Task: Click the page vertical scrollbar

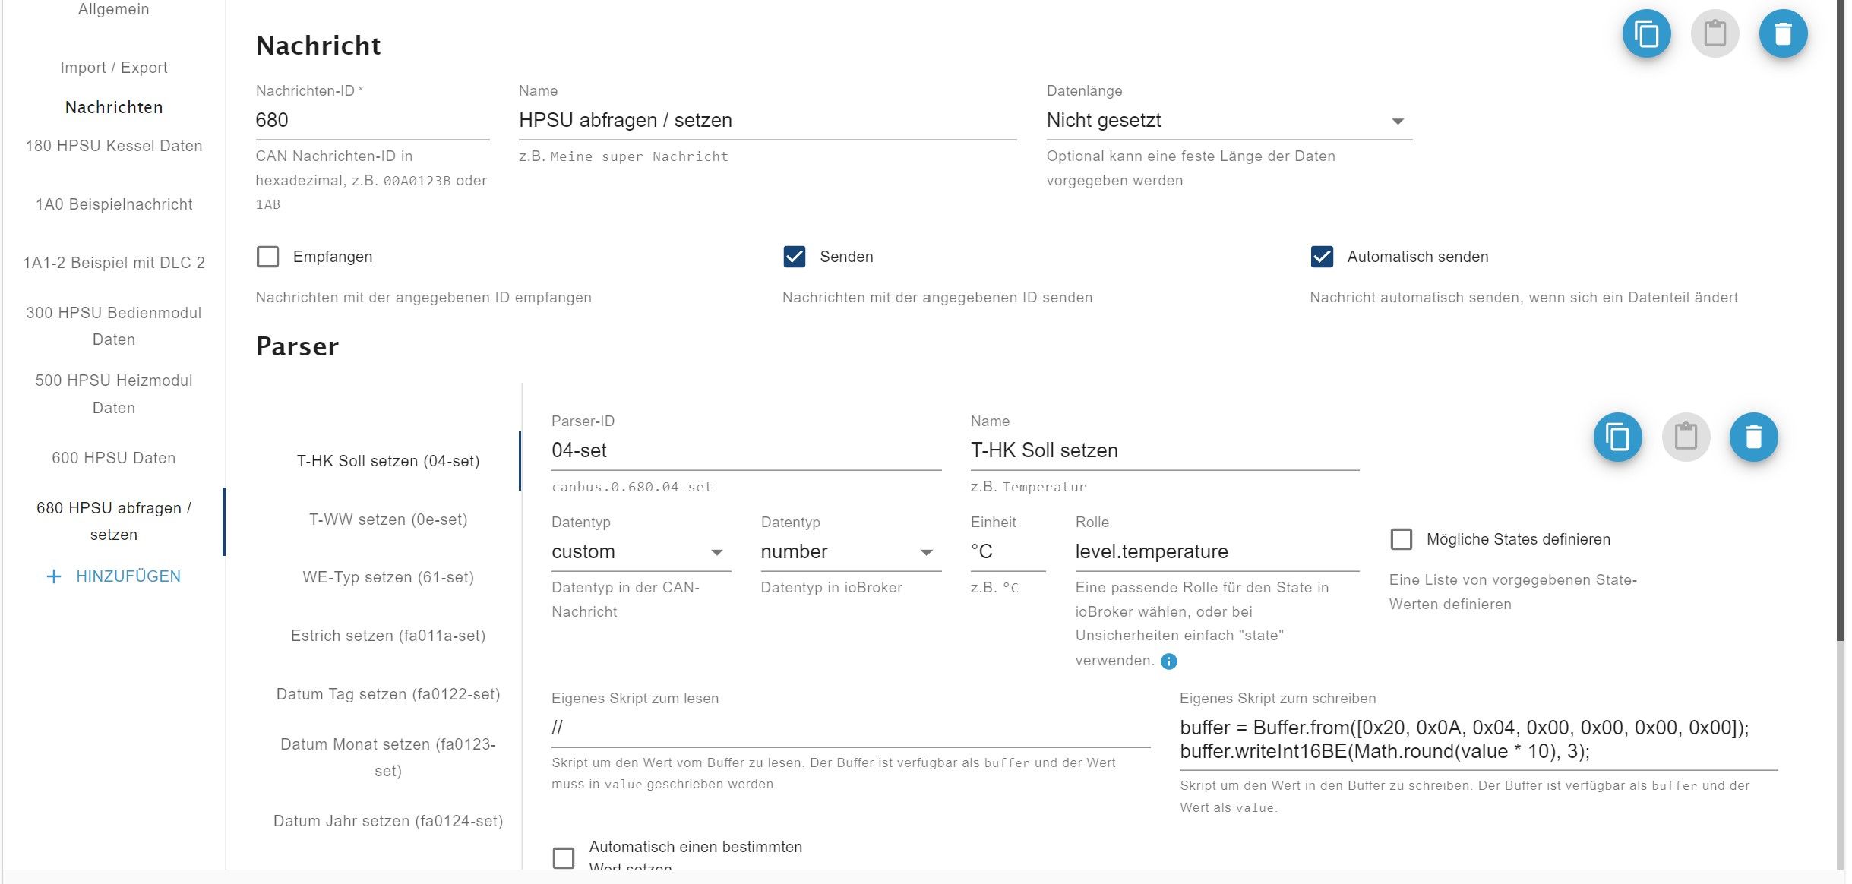Action: pos(1840,319)
